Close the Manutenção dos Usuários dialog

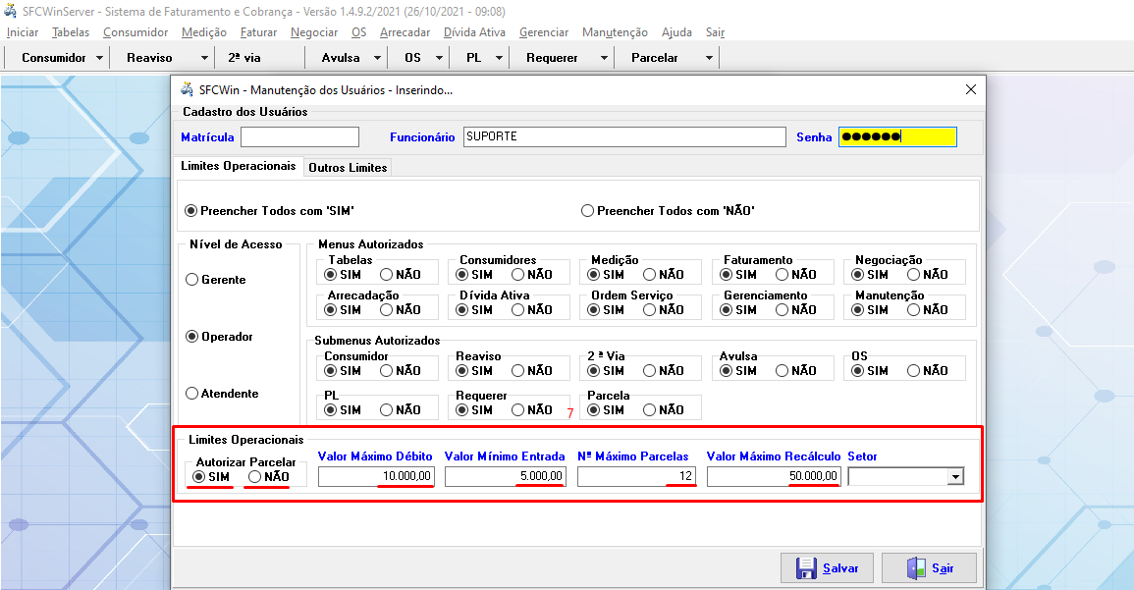coord(971,89)
